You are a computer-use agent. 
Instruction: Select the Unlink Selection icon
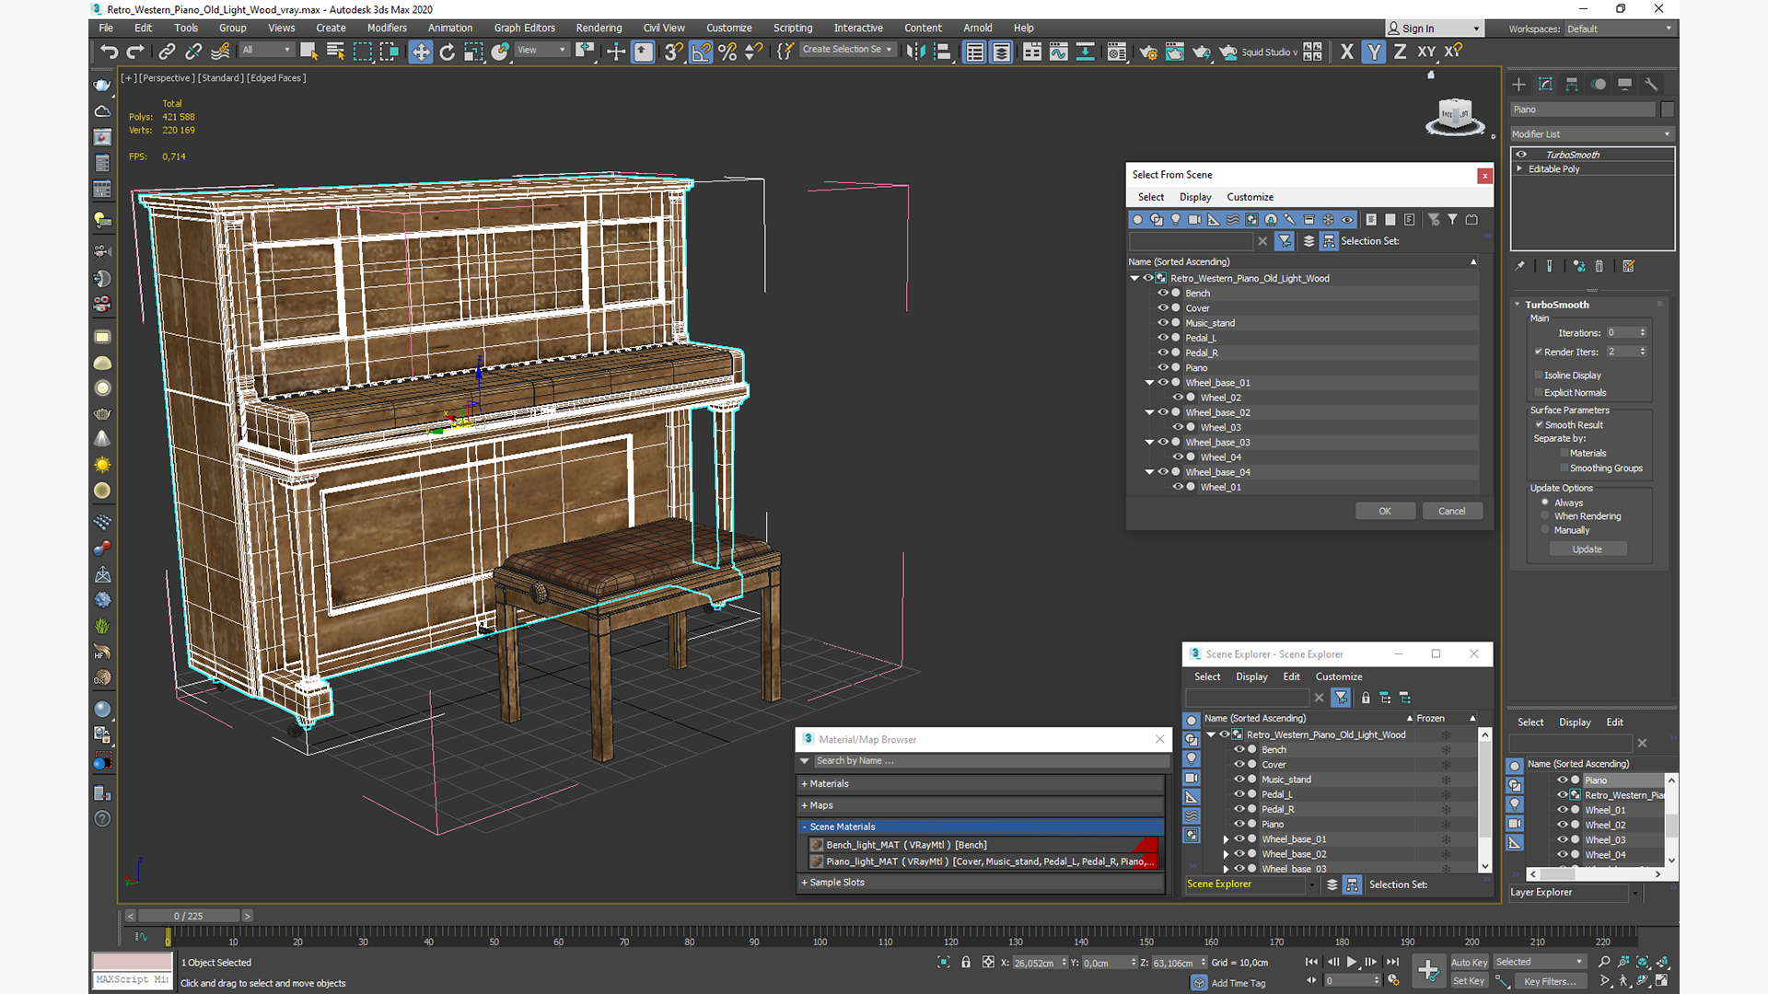(193, 52)
